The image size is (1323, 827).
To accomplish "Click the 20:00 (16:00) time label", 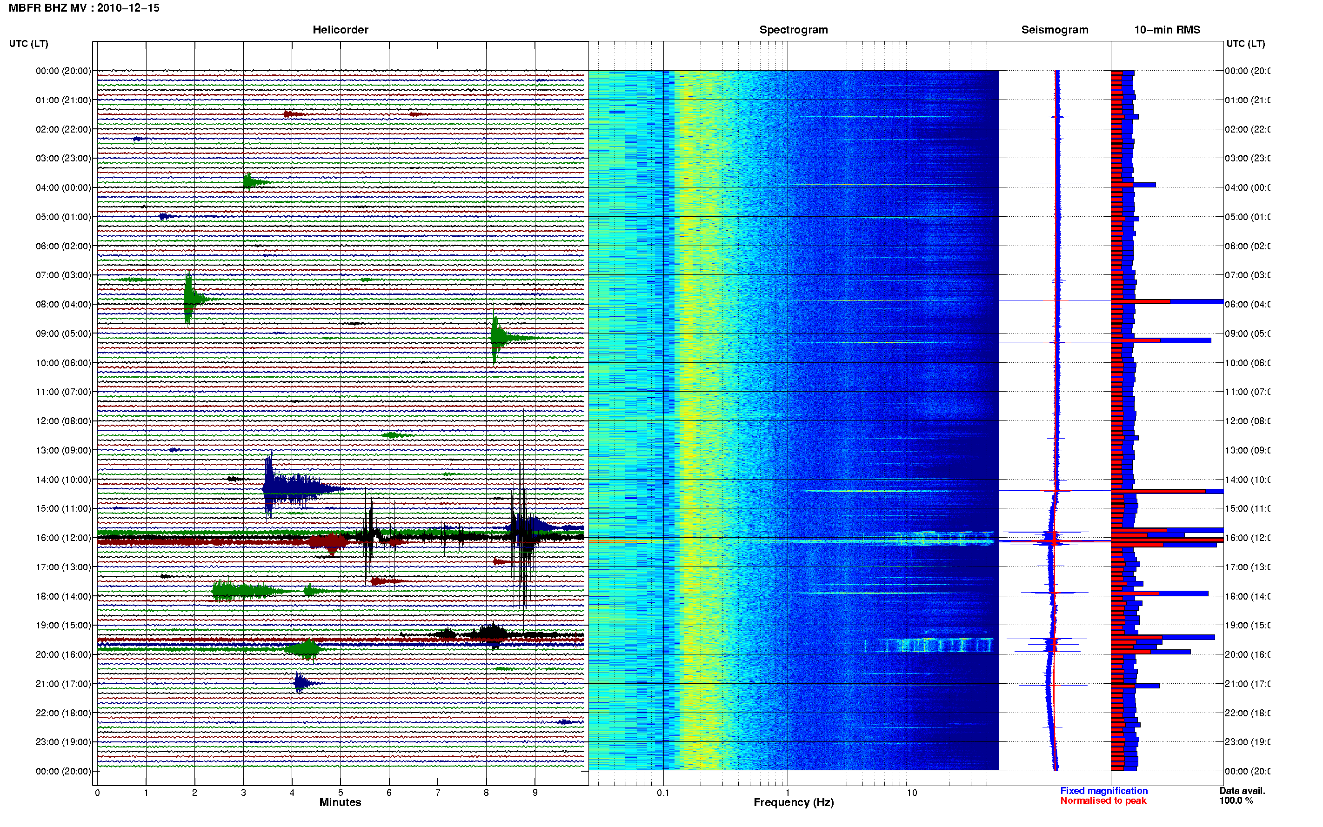I will click(x=63, y=654).
